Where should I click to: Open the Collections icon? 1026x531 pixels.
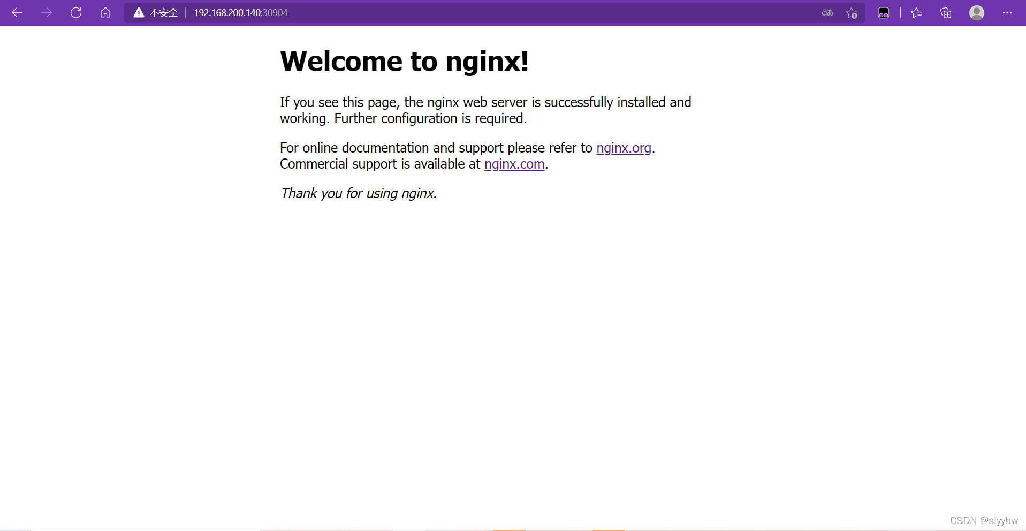point(946,12)
